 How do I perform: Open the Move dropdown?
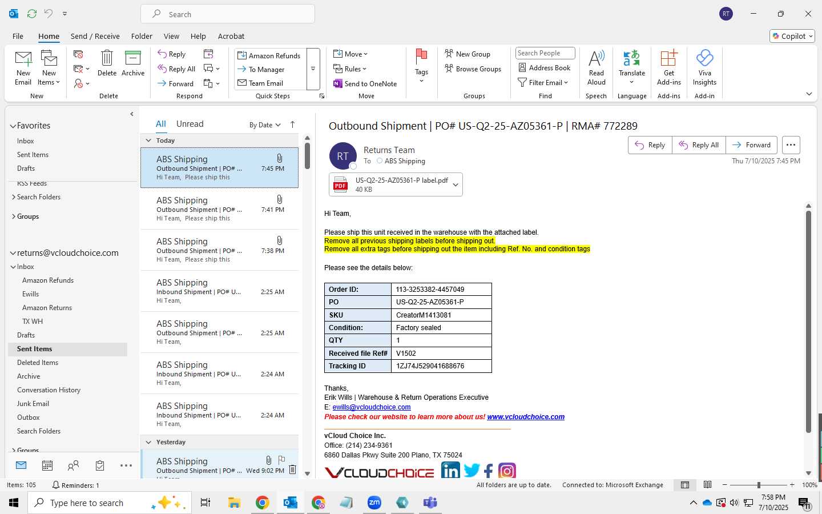(350, 54)
